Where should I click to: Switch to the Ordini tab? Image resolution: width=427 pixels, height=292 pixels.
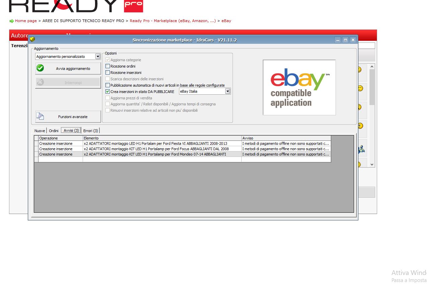click(54, 131)
